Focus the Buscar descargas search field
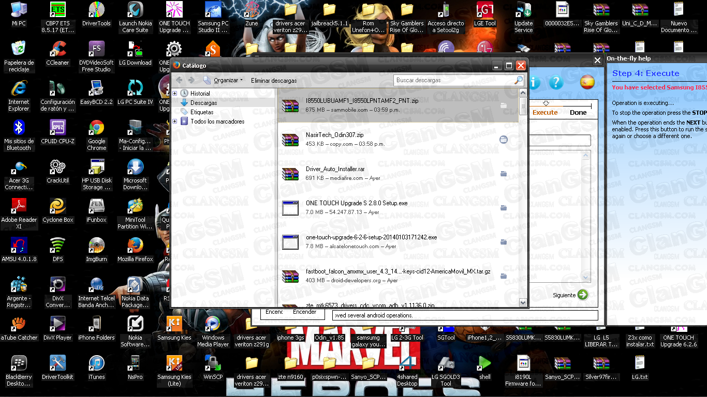Screen dimensions: 707x397 click(x=453, y=80)
